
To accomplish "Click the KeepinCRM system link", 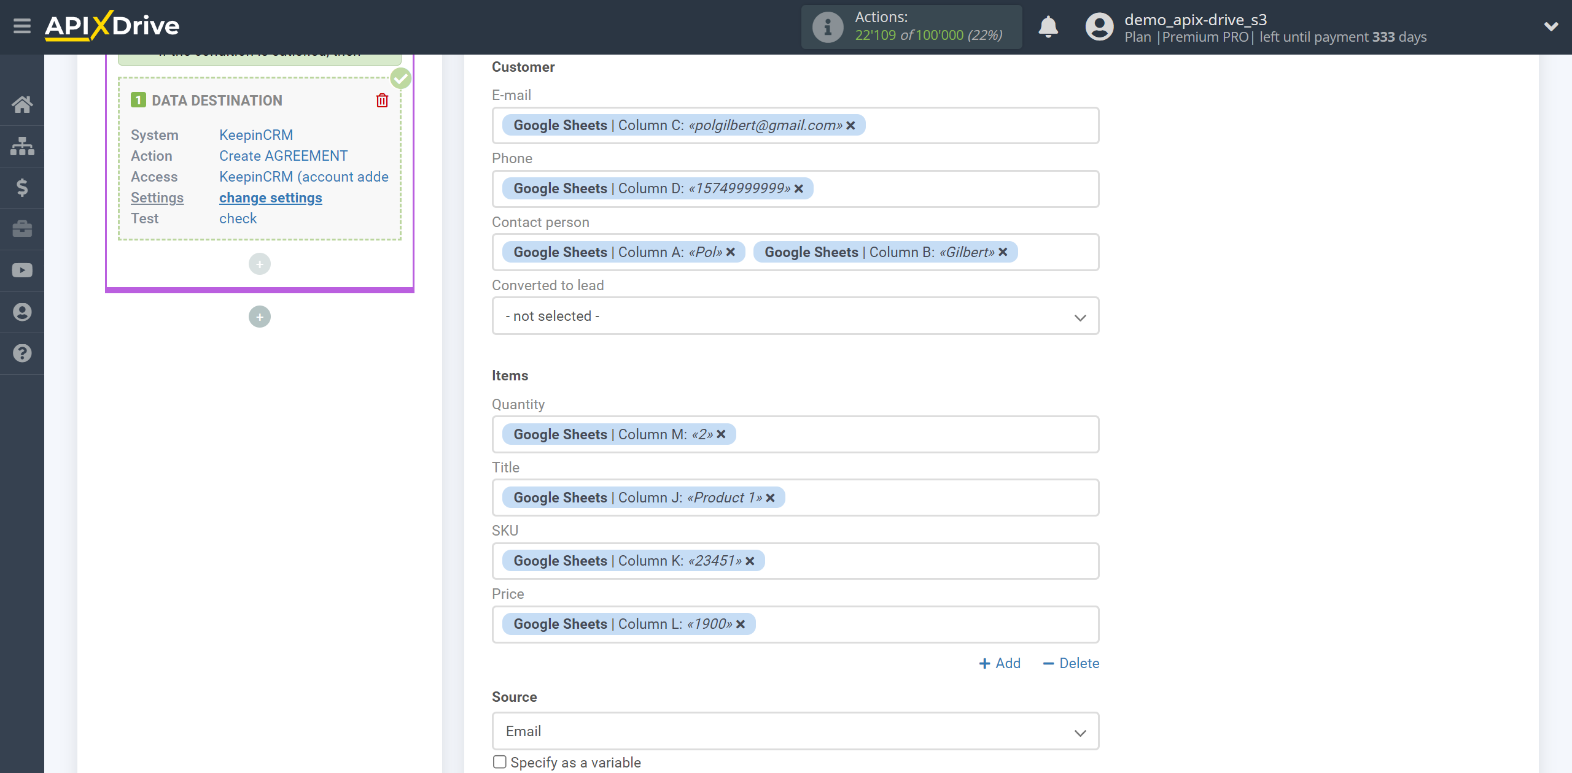I will [256, 135].
